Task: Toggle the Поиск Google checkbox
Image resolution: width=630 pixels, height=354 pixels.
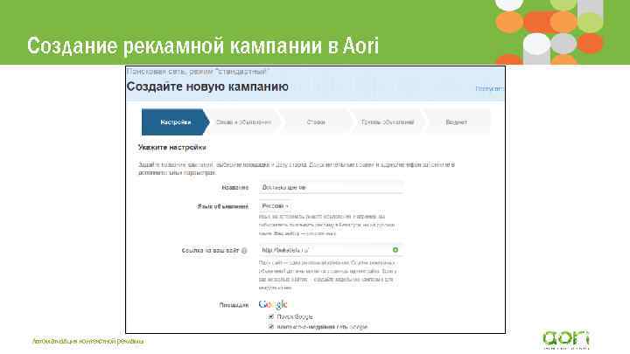Action: point(270,316)
